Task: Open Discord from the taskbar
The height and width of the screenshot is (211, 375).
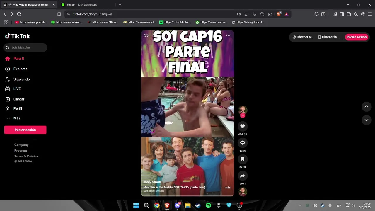Action: click(177, 205)
